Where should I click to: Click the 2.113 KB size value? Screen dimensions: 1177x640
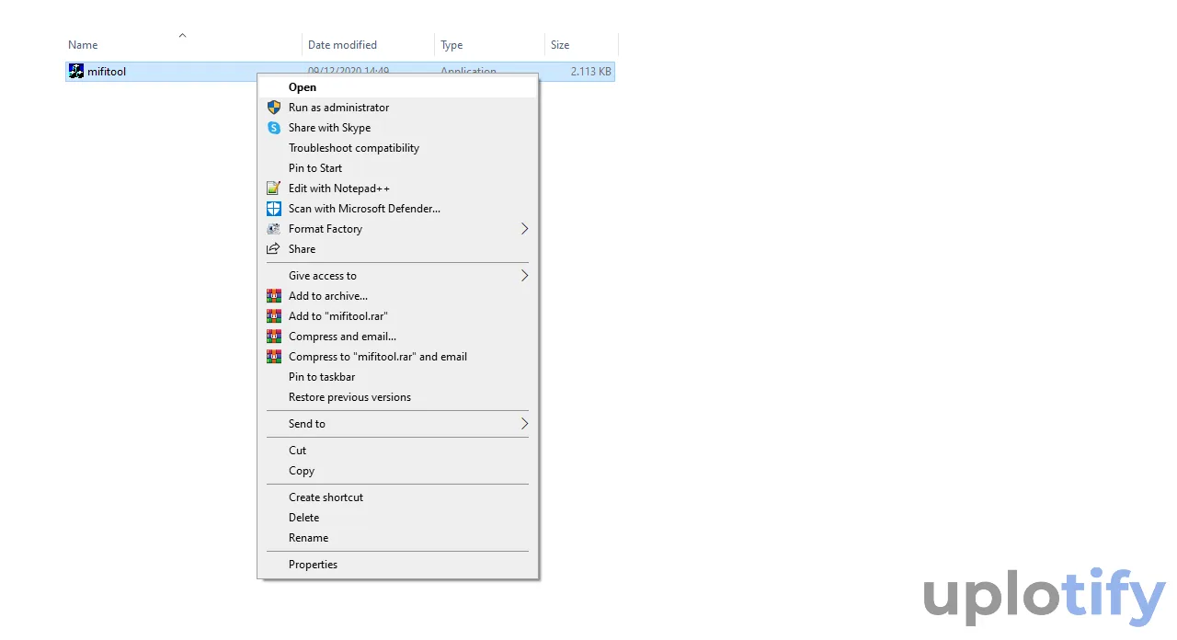[x=590, y=72]
